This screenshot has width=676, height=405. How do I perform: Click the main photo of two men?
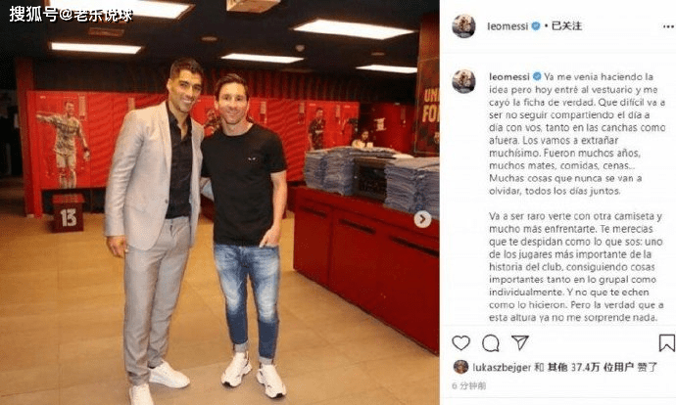219,202
